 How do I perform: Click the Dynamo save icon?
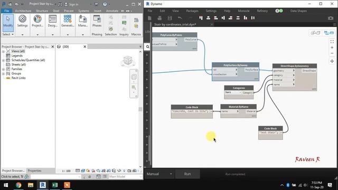tap(170, 18)
